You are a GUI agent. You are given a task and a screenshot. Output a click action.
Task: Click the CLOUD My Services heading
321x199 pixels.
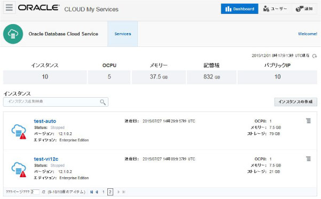(x=91, y=9)
